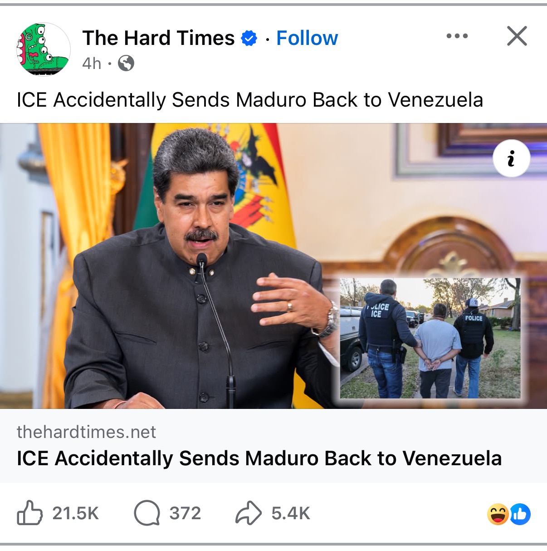Open The Hard Times page name

click(x=158, y=38)
